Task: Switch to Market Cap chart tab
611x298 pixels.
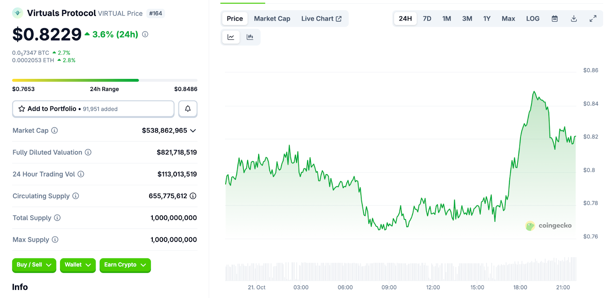Action: tap(272, 19)
